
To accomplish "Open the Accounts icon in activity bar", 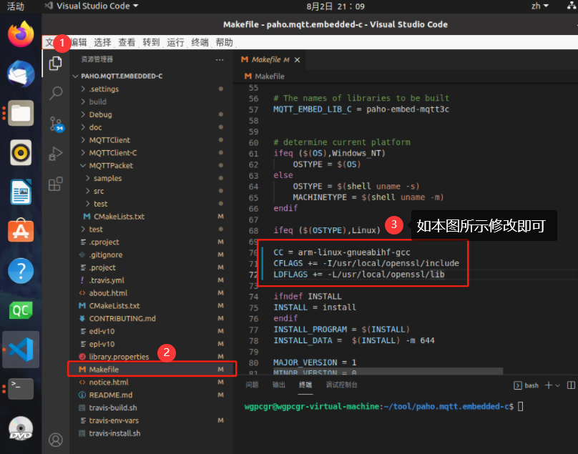I will point(56,440).
